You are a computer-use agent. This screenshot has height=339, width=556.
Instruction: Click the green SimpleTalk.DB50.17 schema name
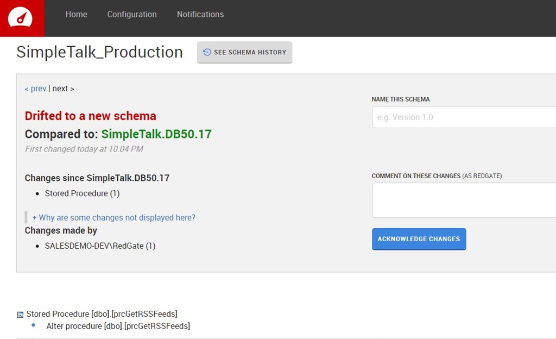click(x=156, y=134)
